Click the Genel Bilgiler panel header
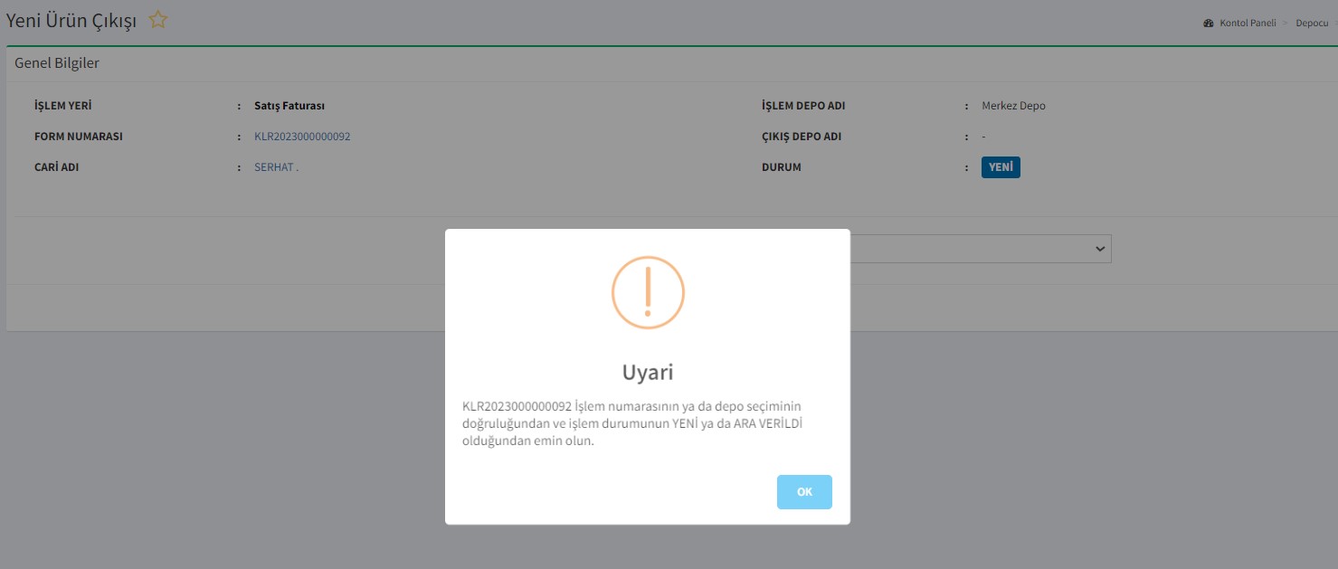Screen dimensions: 1338x569 click(x=57, y=63)
